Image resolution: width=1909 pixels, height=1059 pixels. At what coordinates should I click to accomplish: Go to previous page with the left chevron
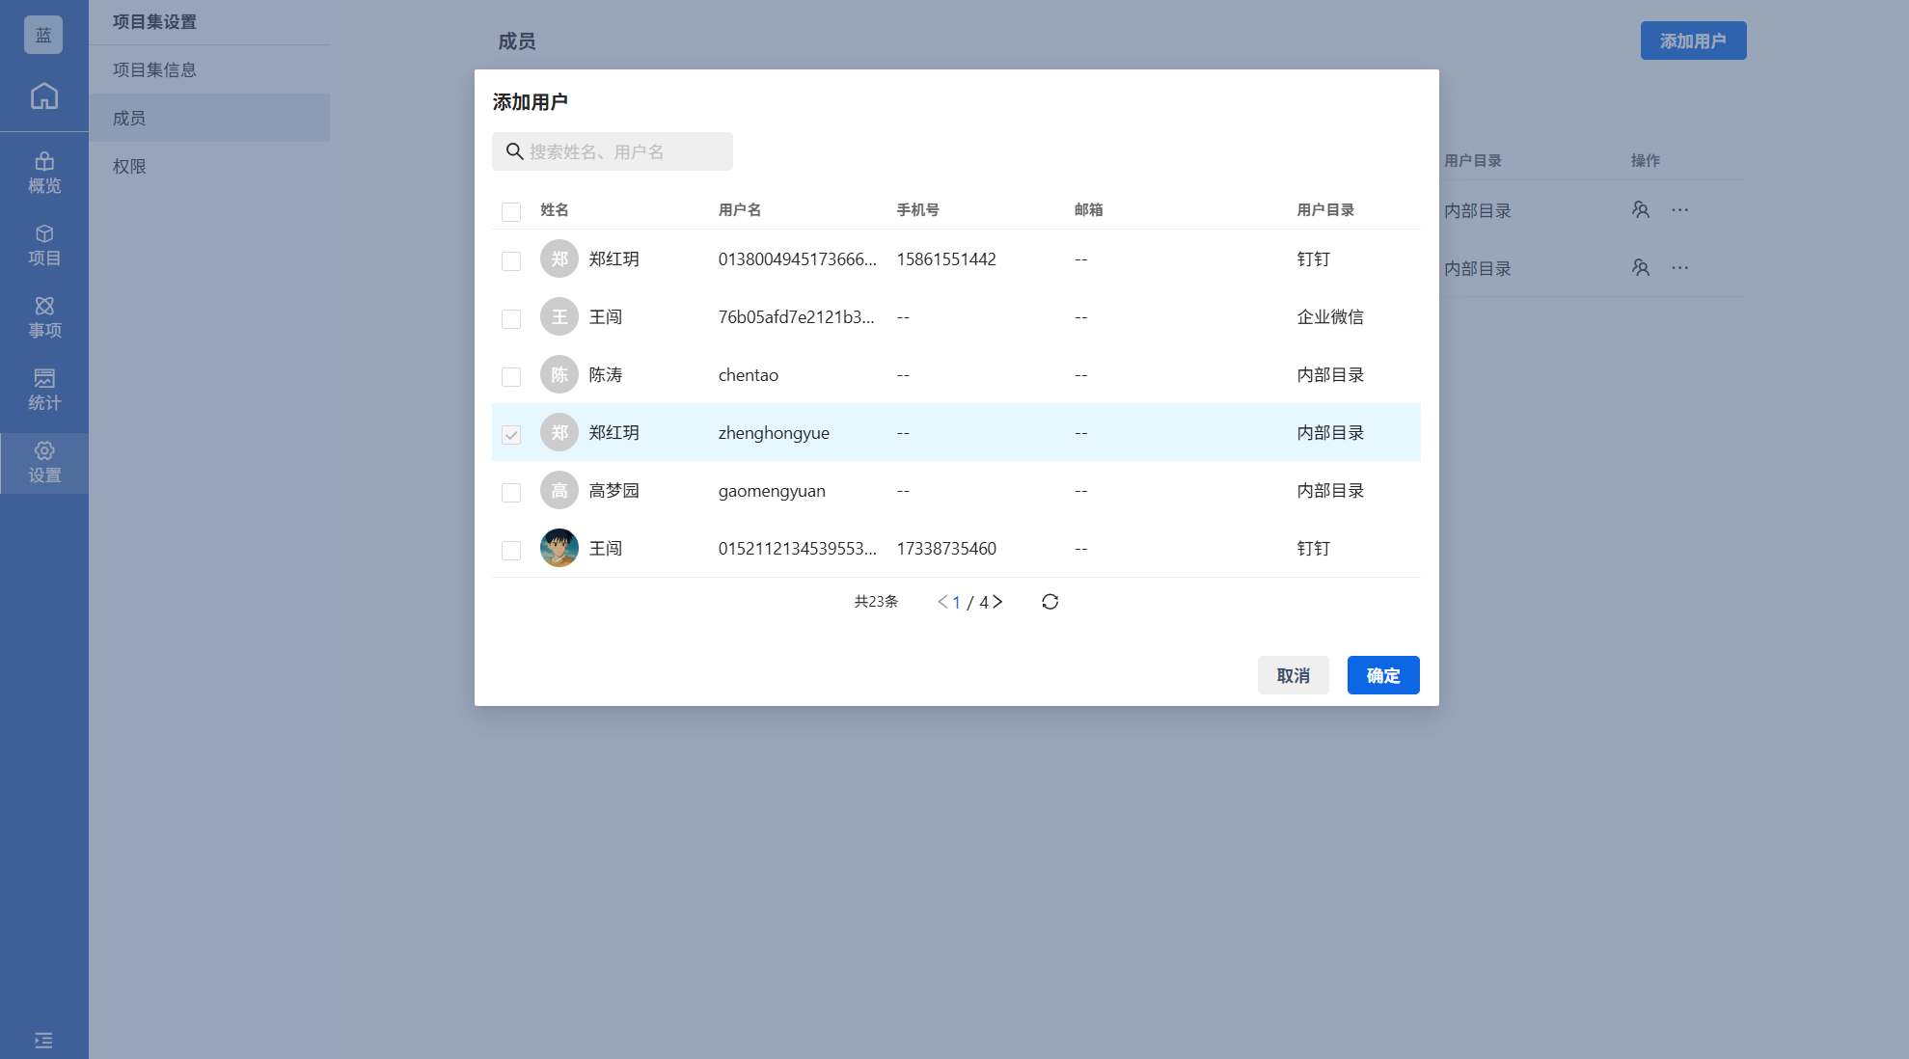pyautogui.click(x=942, y=602)
